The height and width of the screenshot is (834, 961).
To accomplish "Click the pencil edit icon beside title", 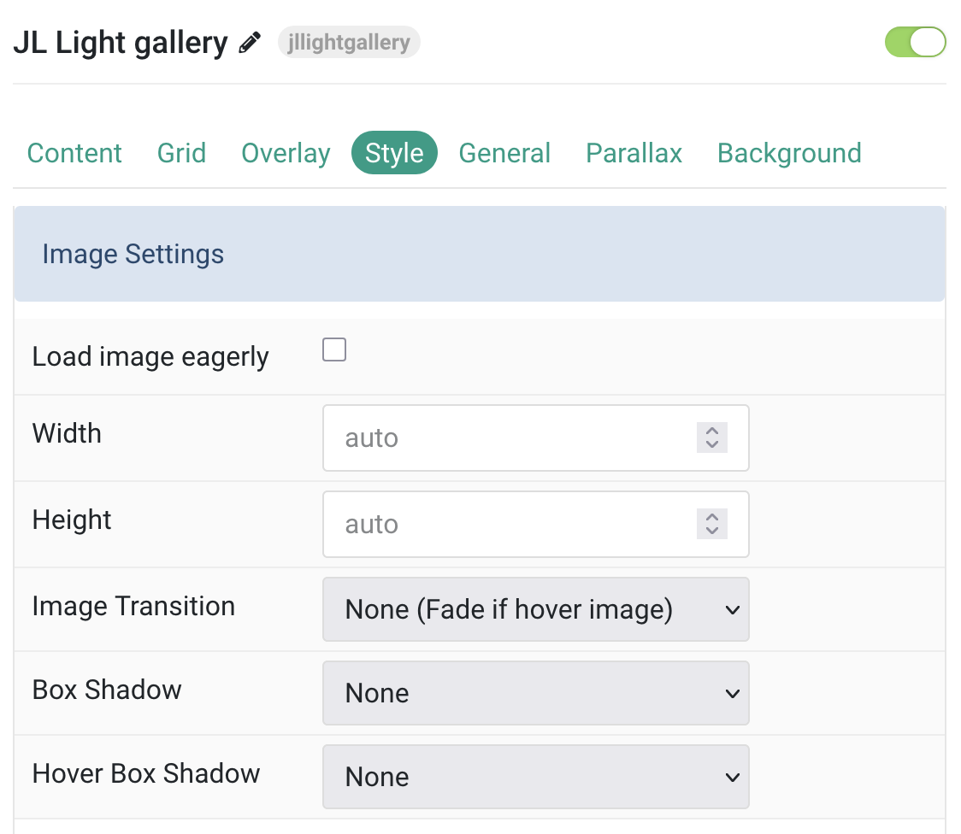I will point(250,43).
